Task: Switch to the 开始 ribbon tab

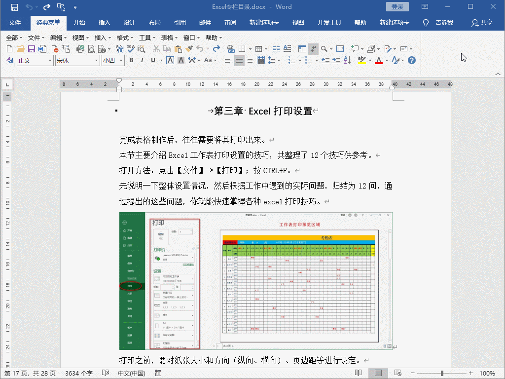Action: pos(79,23)
